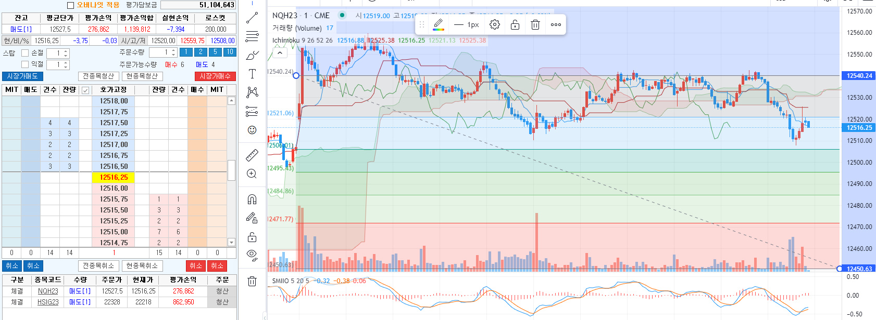Open the more options ellipsis menu
This screenshot has height=320, width=876.
pyautogui.click(x=556, y=24)
